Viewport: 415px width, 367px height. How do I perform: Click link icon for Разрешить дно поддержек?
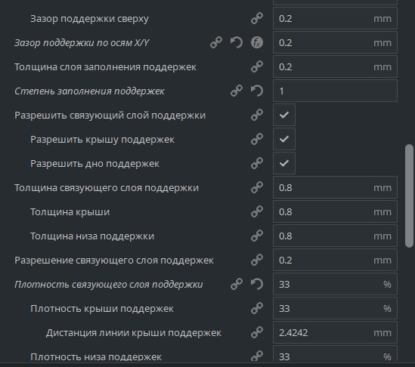(x=257, y=163)
